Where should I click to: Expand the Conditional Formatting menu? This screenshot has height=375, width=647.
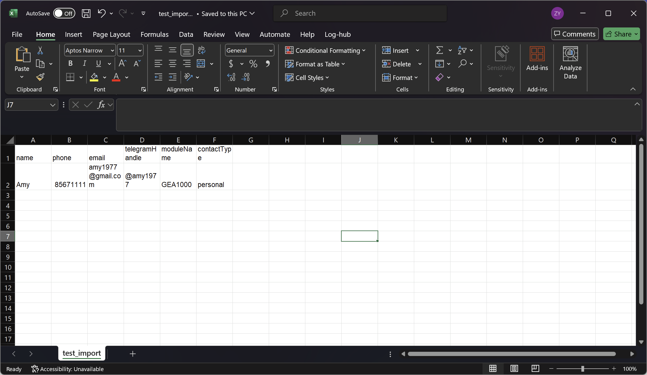325,50
